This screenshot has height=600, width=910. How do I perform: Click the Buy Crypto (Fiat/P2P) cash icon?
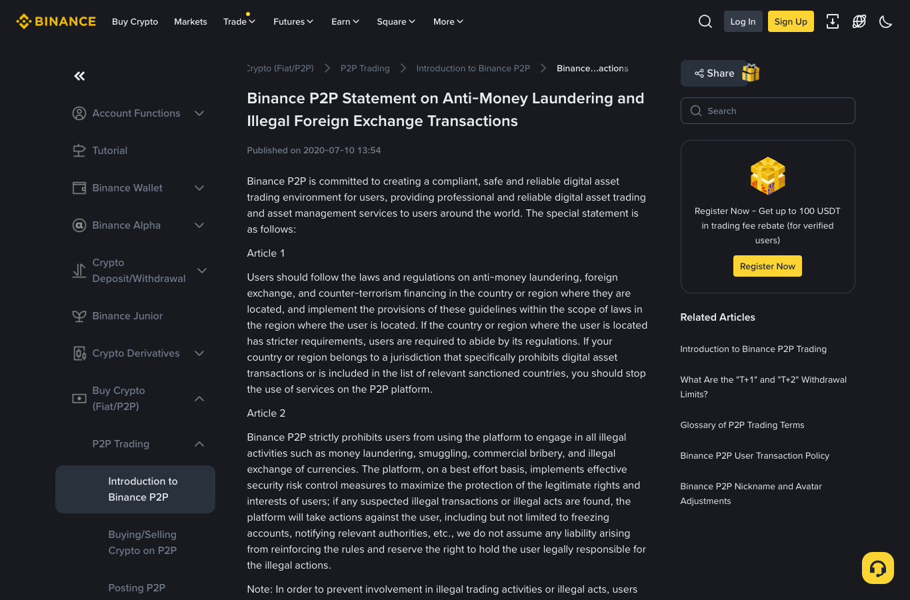pos(79,399)
